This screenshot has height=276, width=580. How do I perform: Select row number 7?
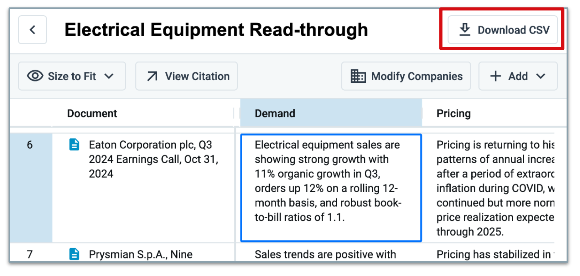pyautogui.click(x=30, y=254)
